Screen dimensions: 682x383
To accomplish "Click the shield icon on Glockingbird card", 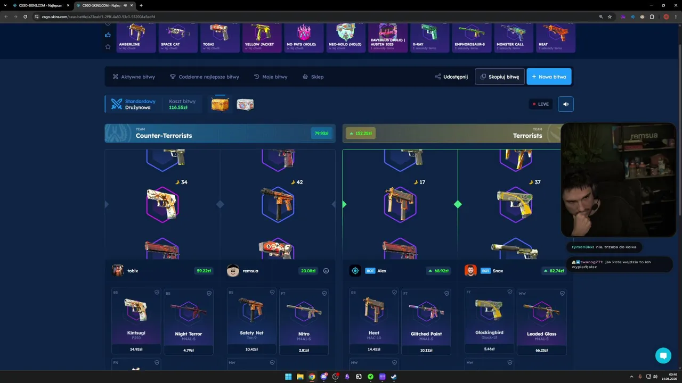I will tap(509, 292).
